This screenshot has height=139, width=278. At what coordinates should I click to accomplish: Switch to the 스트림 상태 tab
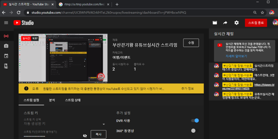click(x=73, y=100)
